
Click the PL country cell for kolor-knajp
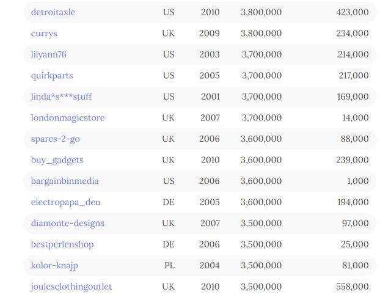pos(169,266)
